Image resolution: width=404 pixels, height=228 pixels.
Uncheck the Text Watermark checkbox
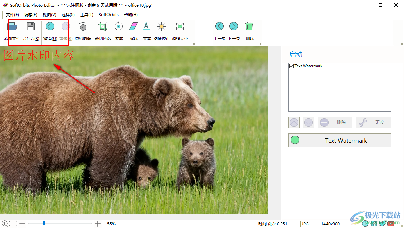(291, 66)
